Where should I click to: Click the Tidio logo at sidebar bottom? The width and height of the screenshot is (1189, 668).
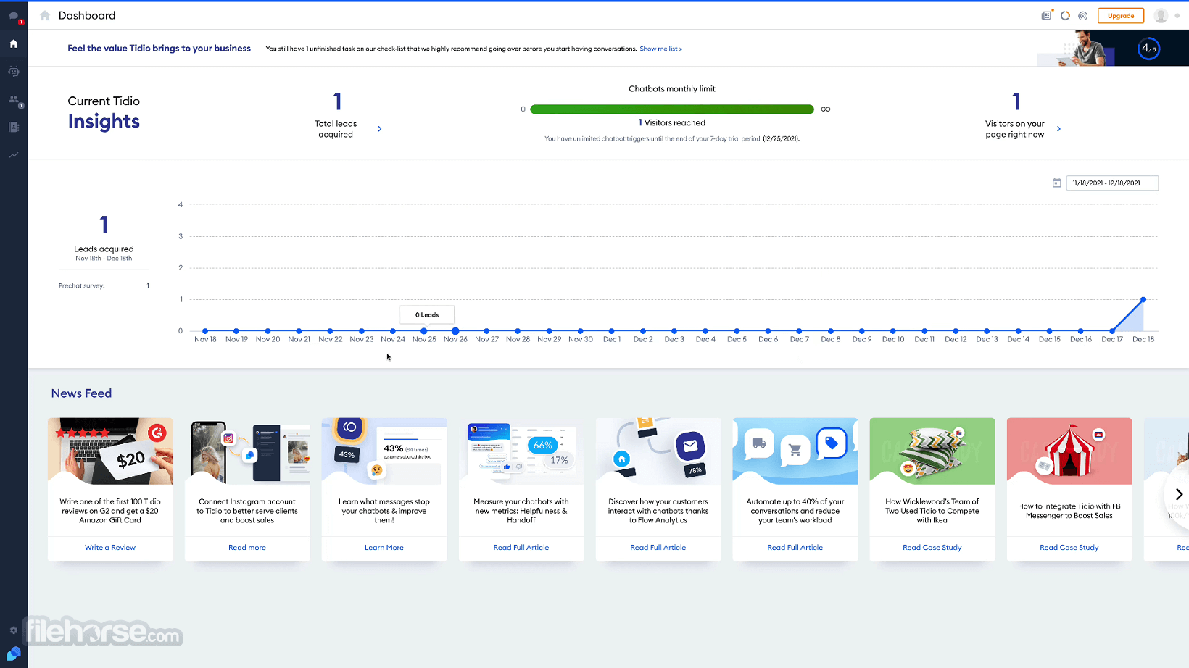14,654
